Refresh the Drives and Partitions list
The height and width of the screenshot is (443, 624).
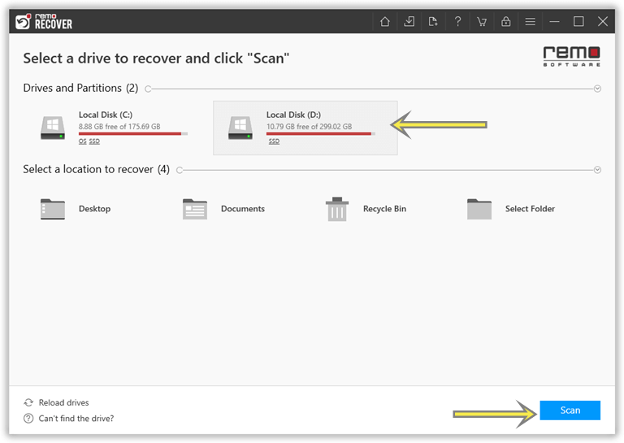(x=148, y=89)
